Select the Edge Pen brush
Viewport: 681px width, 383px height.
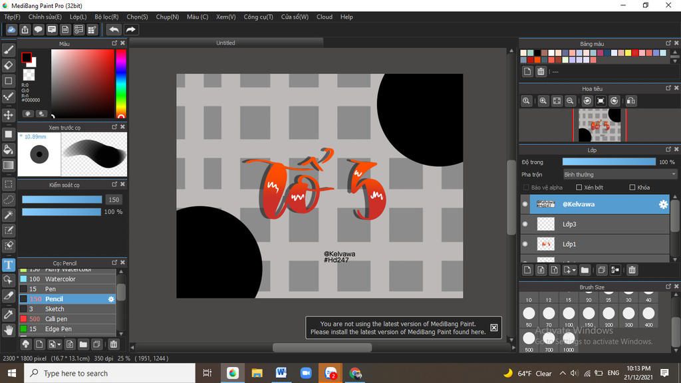67,328
